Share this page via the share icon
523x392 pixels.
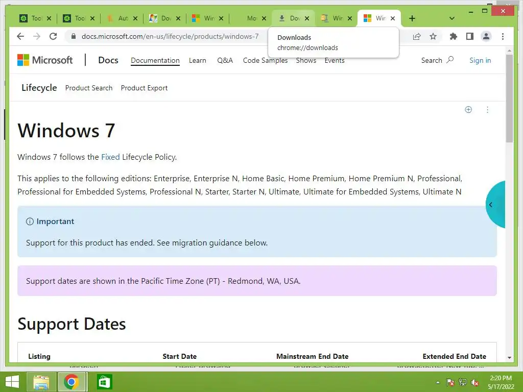coord(417,36)
